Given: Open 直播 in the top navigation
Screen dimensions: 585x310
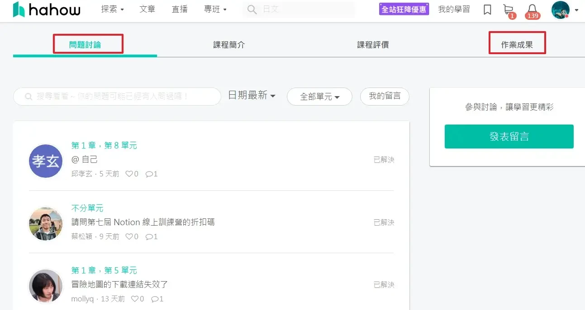Looking at the screenshot, I should tap(180, 9).
